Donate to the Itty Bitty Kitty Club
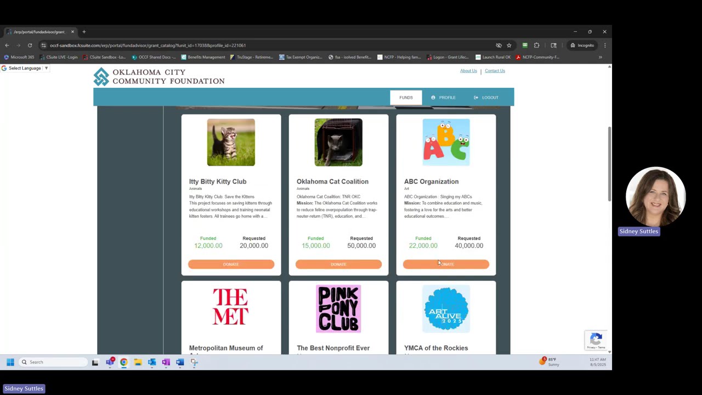This screenshot has width=702, height=395. click(x=231, y=264)
